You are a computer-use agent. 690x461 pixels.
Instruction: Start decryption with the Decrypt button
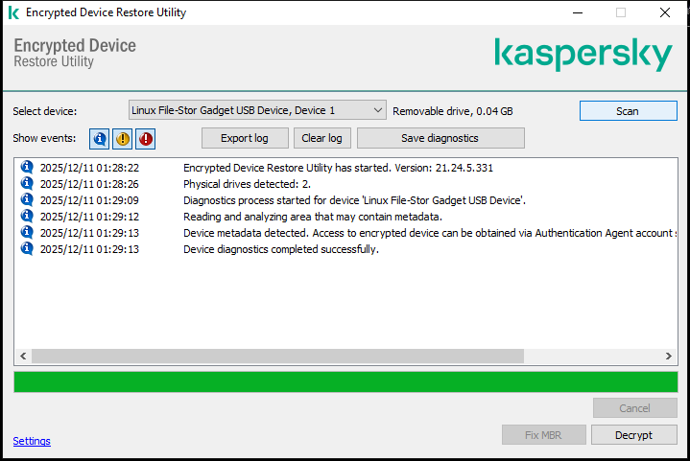coord(633,434)
